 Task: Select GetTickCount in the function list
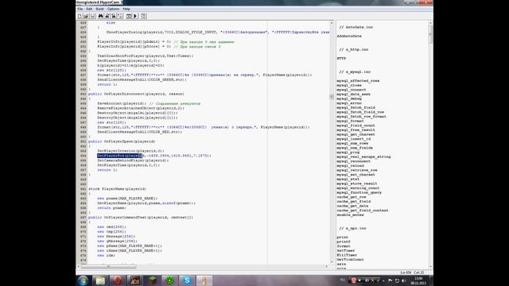click(x=350, y=260)
